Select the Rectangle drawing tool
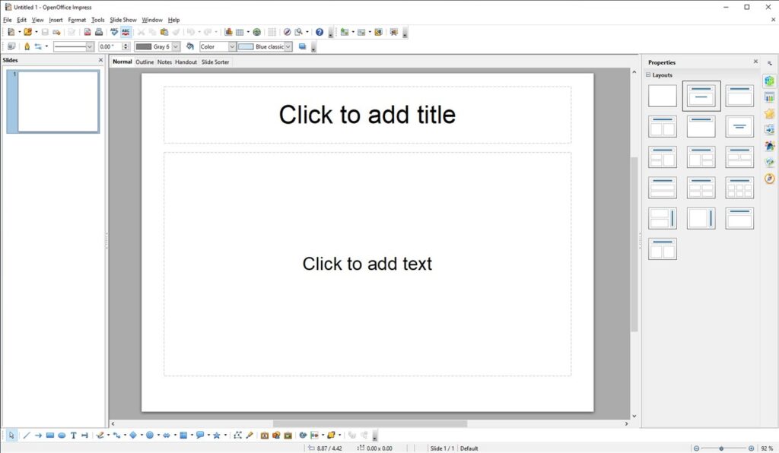Viewport: 779px width, 453px height. (50, 435)
